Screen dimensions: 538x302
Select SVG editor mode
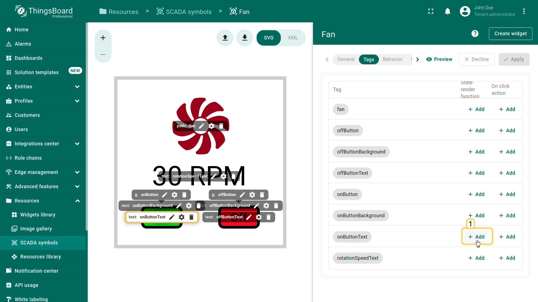click(x=268, y=38)
